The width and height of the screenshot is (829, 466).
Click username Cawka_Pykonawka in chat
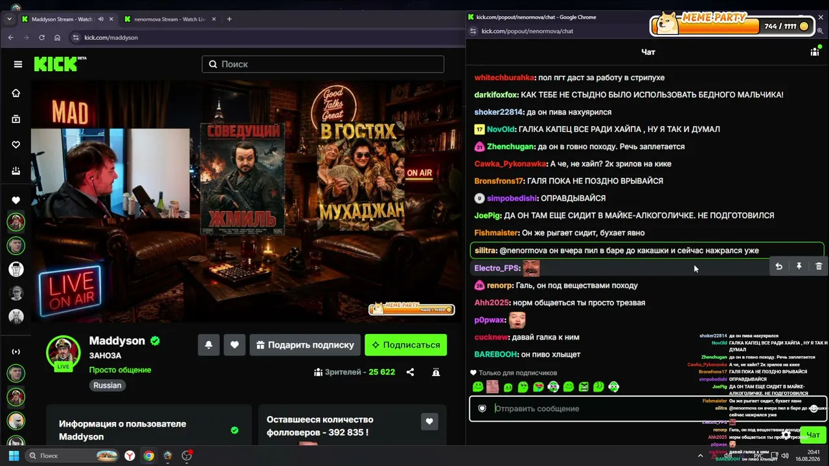coord(510,164)
